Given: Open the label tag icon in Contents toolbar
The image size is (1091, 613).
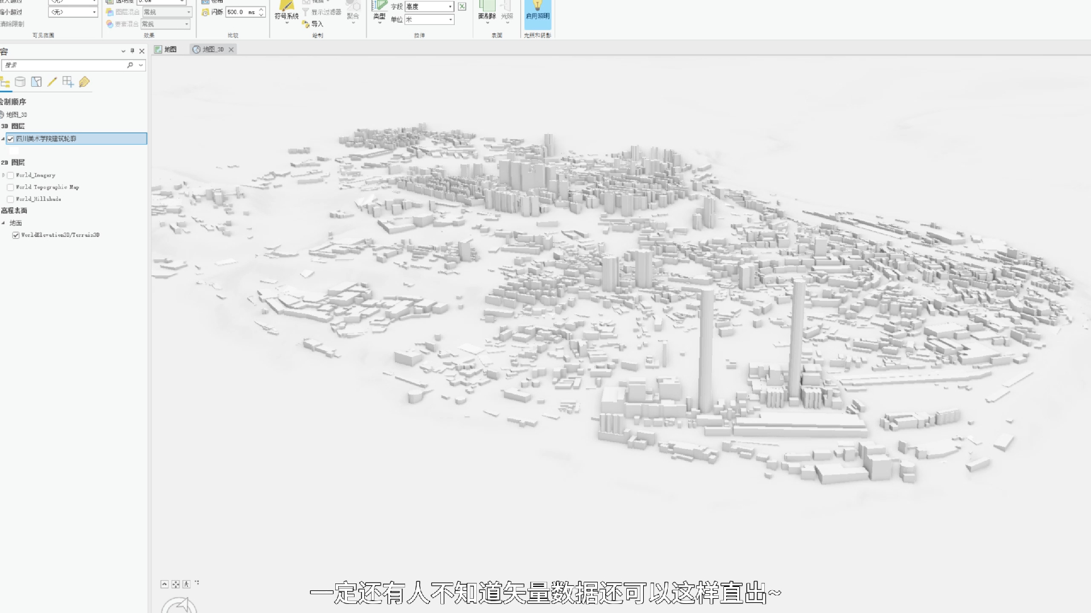Looking at the screenshot, I should 84,83.
